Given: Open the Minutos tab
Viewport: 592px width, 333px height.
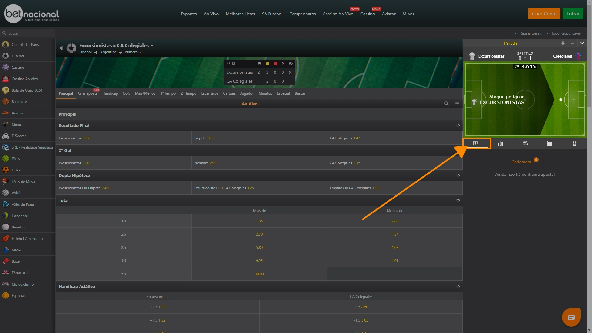Looking at the screenshot, I should pos(265,93).
